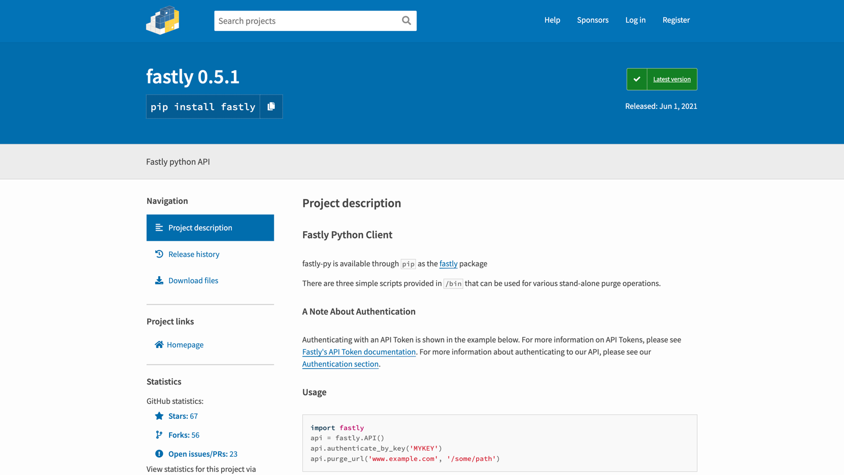Open Fastly's API Token documentation link

(359, 352)
